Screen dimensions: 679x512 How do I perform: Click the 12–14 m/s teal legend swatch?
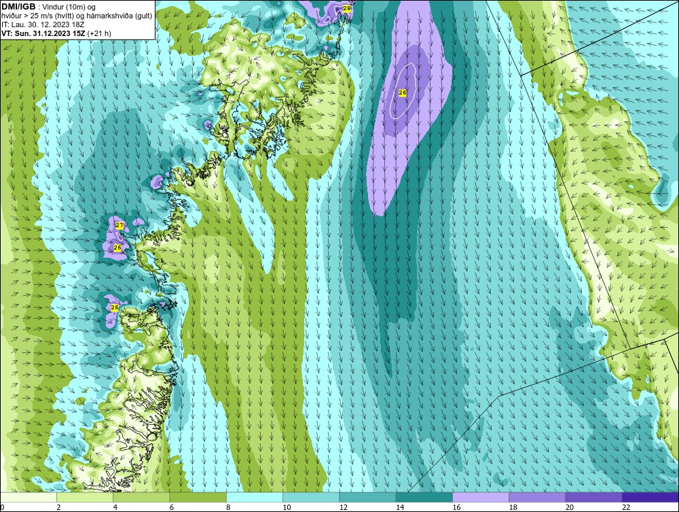click(x=367, y=497)
